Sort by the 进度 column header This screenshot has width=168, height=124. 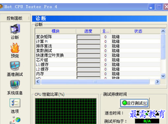coord(88,31)
